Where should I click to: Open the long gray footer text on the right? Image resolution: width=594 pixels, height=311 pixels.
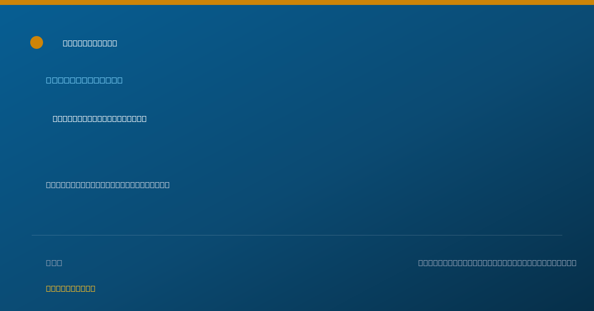(x=497, y=263)
